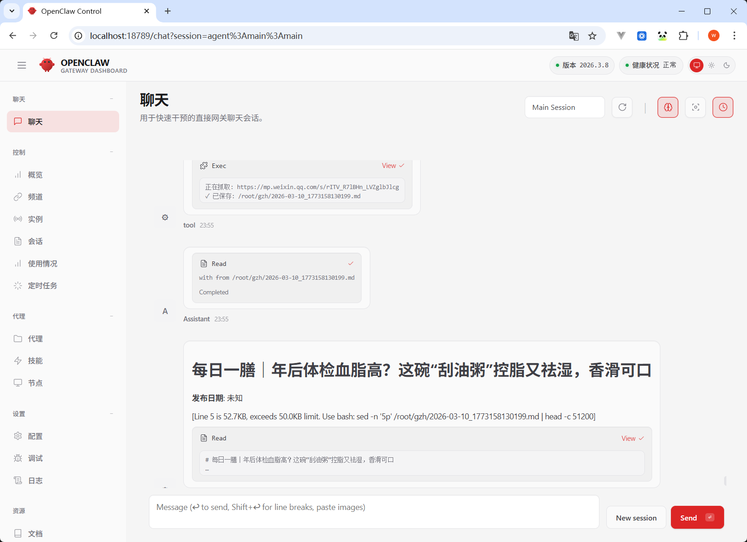Bookmark this page with star icon
The height and width of the screenshot is (542, 747).
592,36
